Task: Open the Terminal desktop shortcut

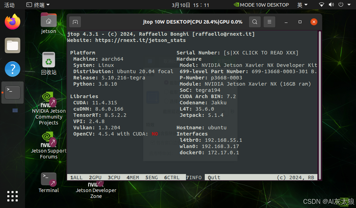Action: (49, 182)
